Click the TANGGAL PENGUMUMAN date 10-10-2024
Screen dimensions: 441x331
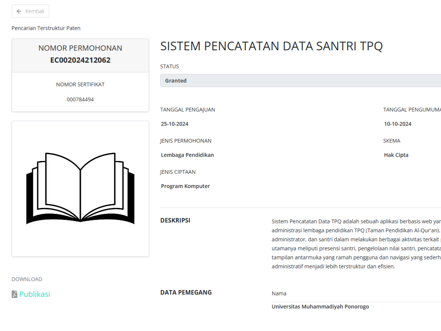click(x=397, y=123)
